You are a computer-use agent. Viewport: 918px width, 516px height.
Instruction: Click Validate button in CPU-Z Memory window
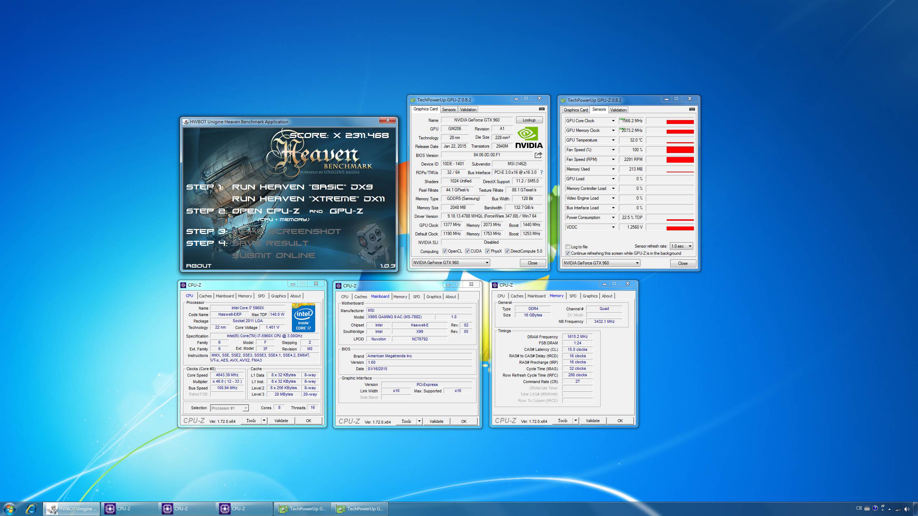click(x=593, y=421)
